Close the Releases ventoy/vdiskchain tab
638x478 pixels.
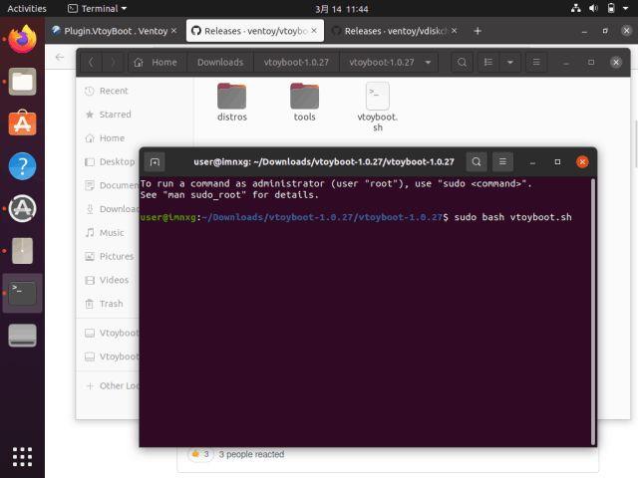tap(455, 31)
